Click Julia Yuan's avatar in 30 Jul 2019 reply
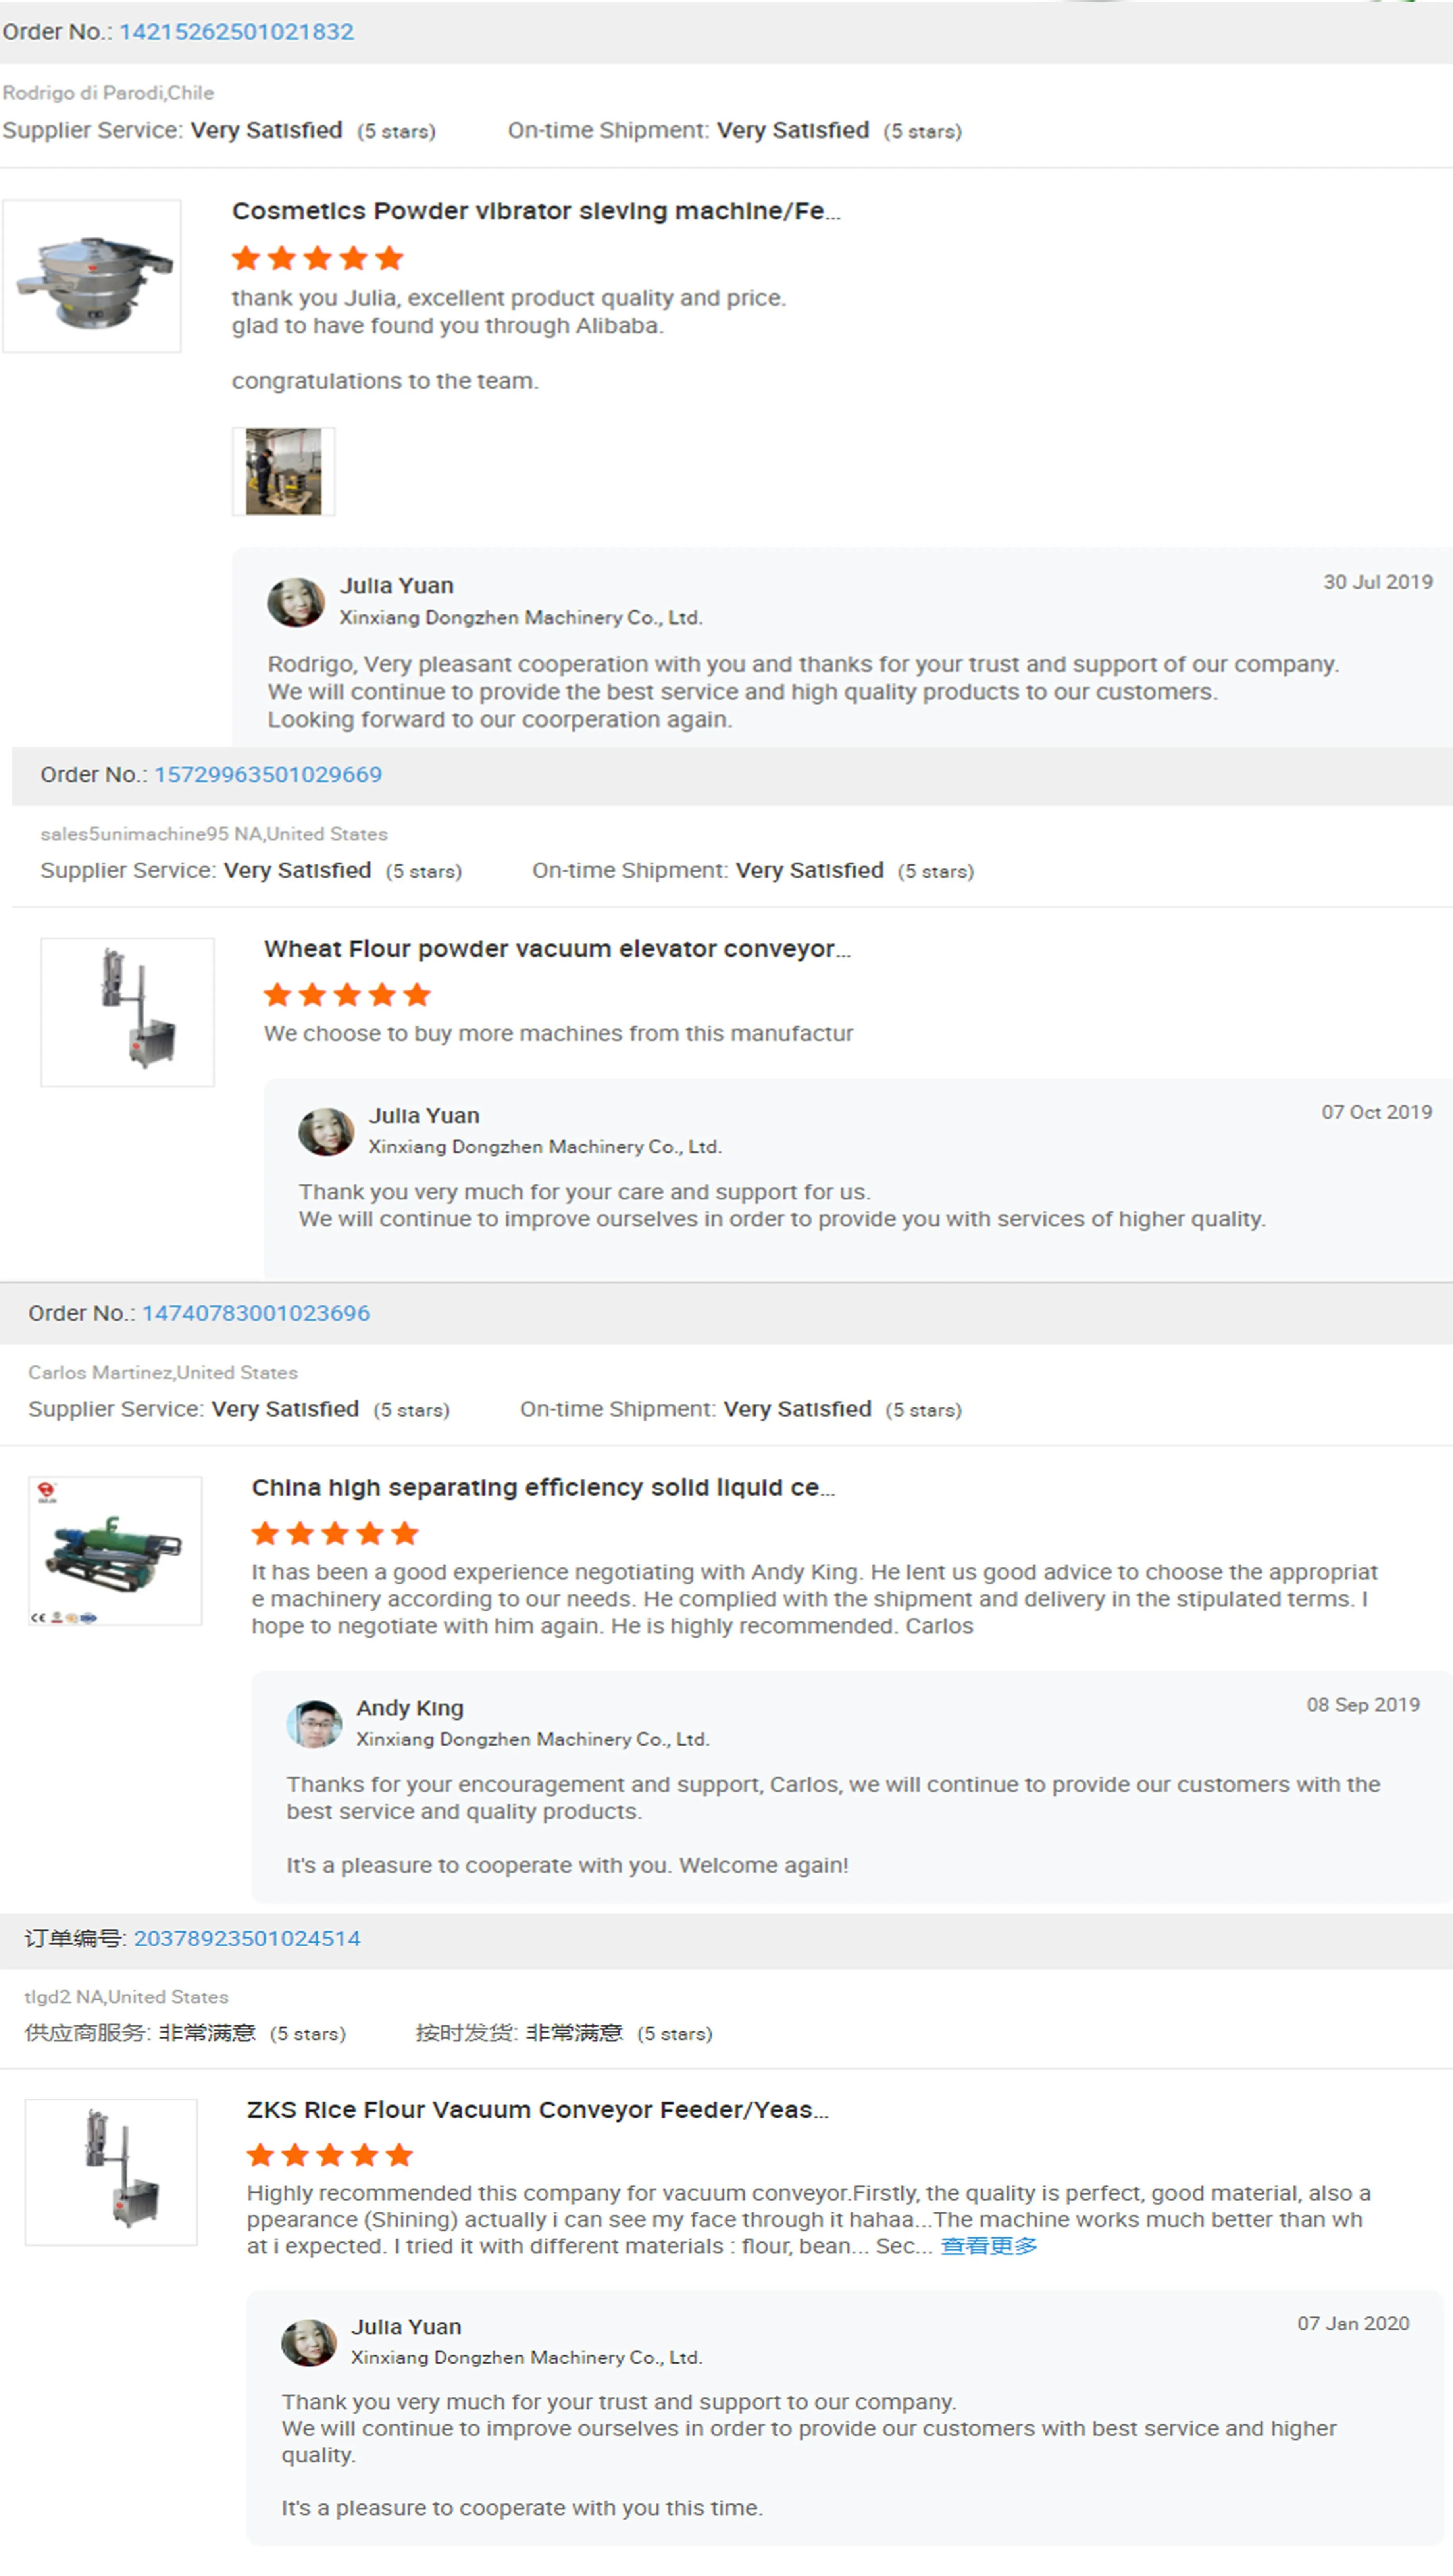The image size is (1453, 2576). [296, 602]
